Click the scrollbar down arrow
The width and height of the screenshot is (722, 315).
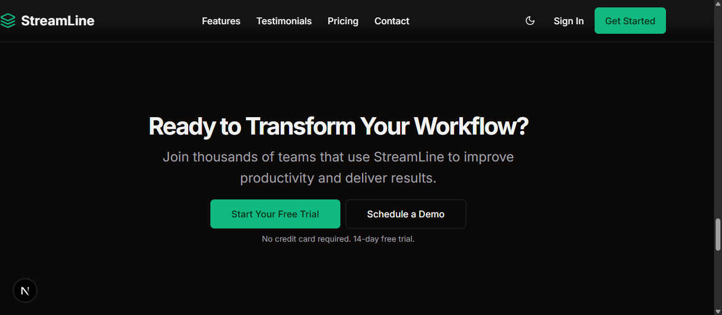(x=718, y=311)
